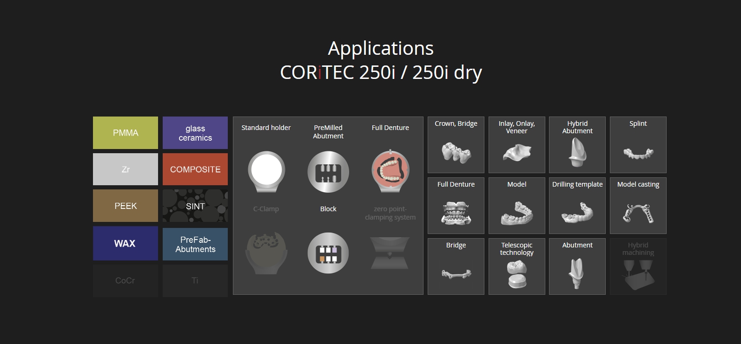Click the PEEK material tile
The image size is (741, 344).
[126, 206]
